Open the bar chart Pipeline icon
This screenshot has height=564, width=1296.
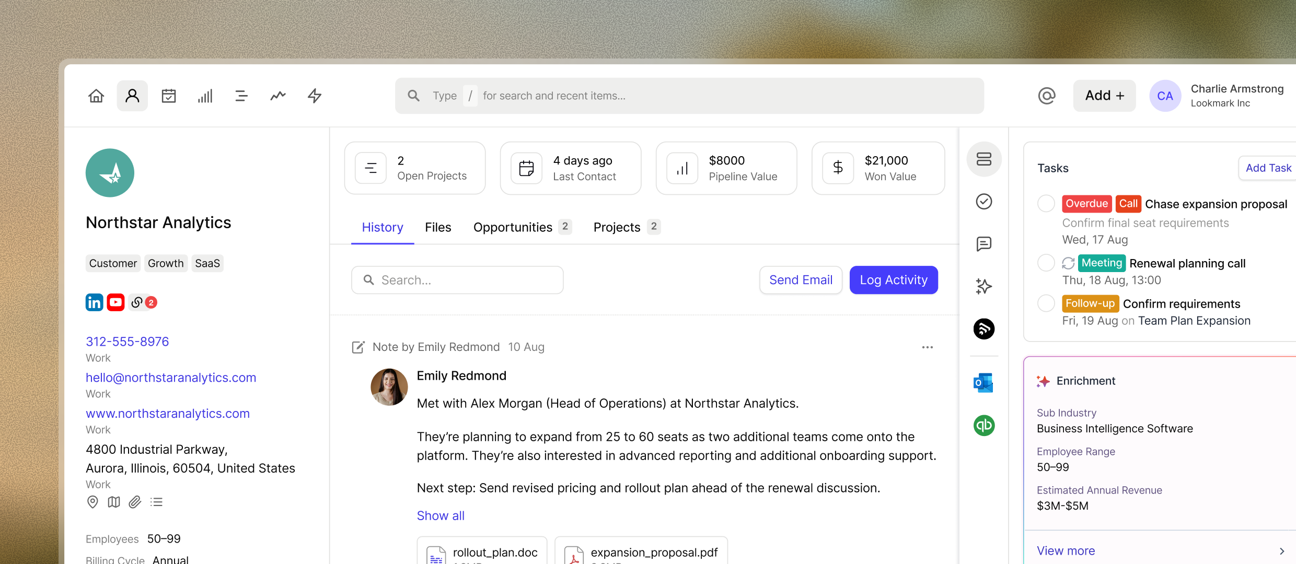click(x=205, y=96)
